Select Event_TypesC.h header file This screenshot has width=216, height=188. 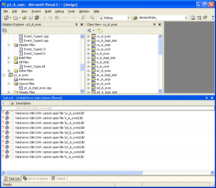(35, 49)
